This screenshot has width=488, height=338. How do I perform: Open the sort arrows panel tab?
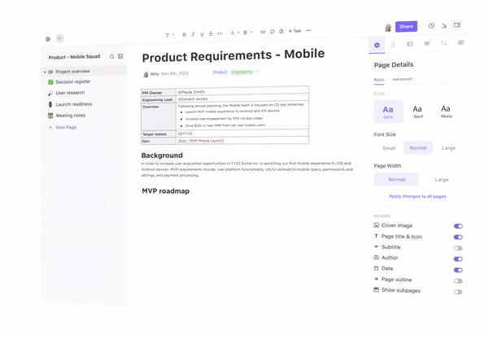click(x=444, y=43)
